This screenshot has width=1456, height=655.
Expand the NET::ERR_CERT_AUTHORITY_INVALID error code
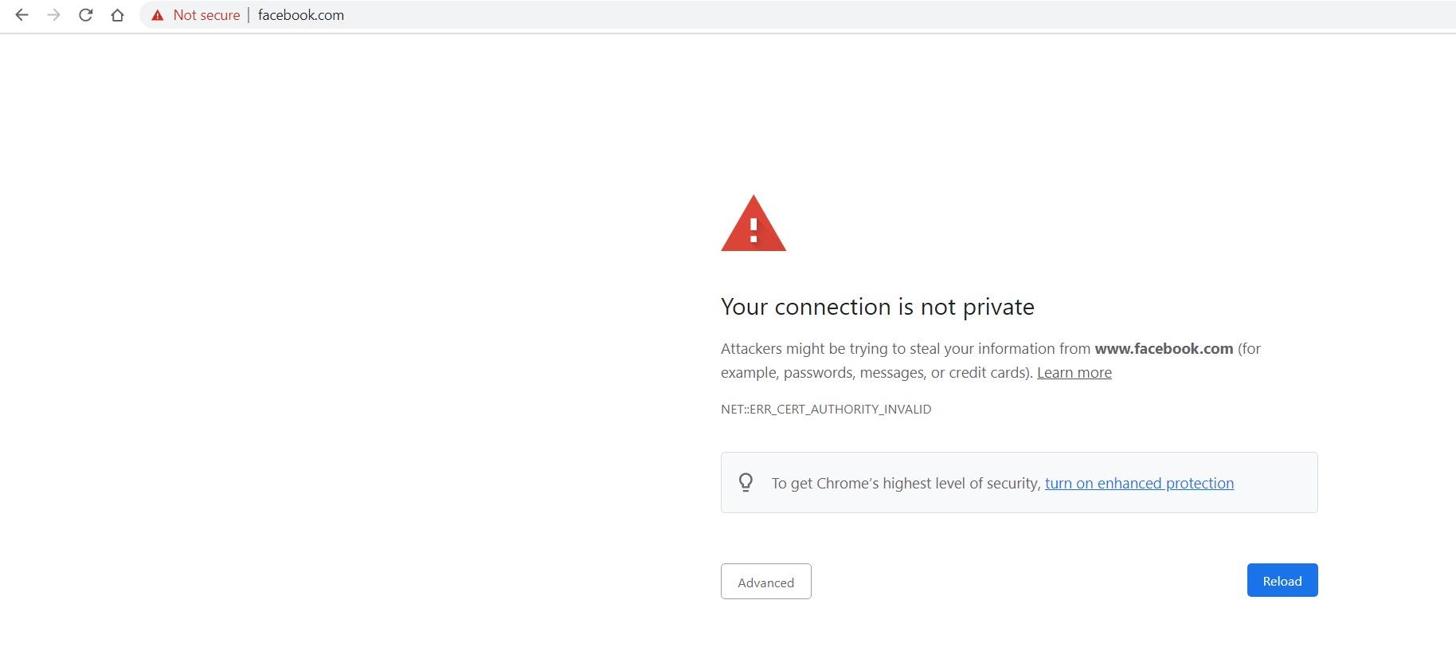826,410
